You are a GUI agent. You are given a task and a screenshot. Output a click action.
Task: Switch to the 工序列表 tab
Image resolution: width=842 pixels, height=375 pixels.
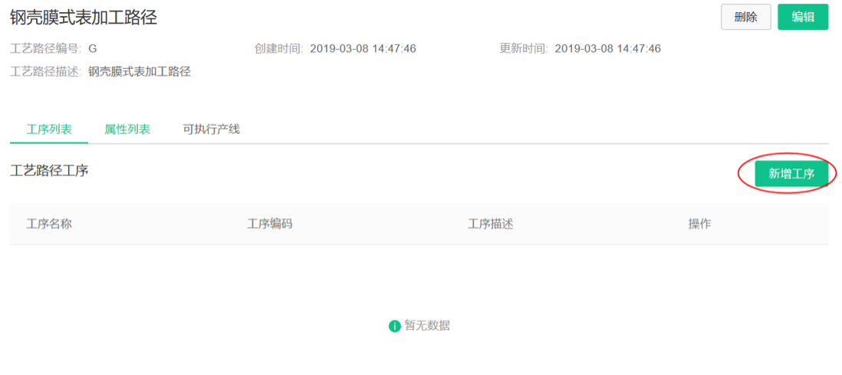tap(49, 129)
